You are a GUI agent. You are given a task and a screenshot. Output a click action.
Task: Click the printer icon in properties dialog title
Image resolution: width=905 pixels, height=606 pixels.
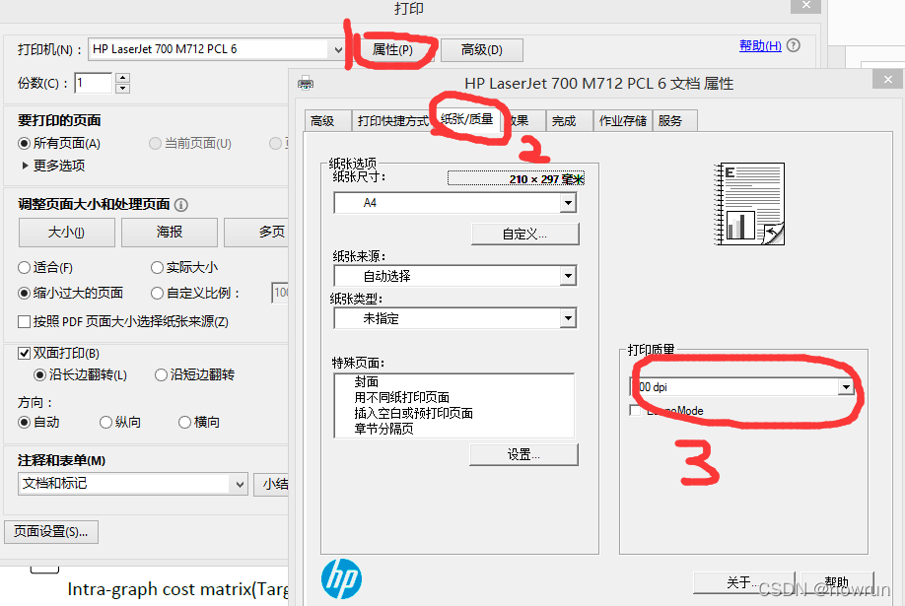tap(306, 84)
